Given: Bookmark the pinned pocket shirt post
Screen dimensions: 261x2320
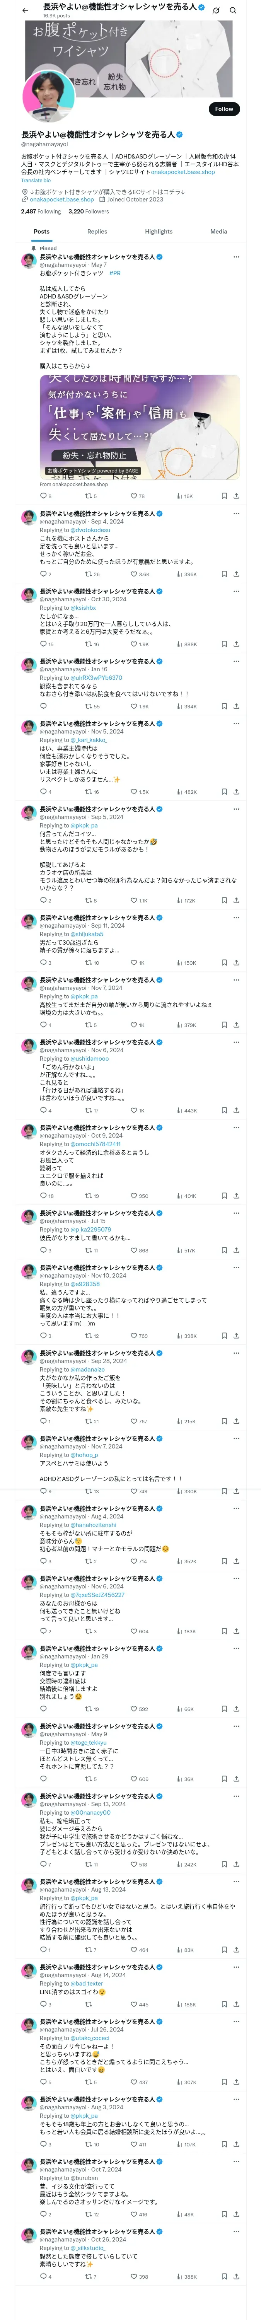Looking at the screenshot, I should point(224,496).
